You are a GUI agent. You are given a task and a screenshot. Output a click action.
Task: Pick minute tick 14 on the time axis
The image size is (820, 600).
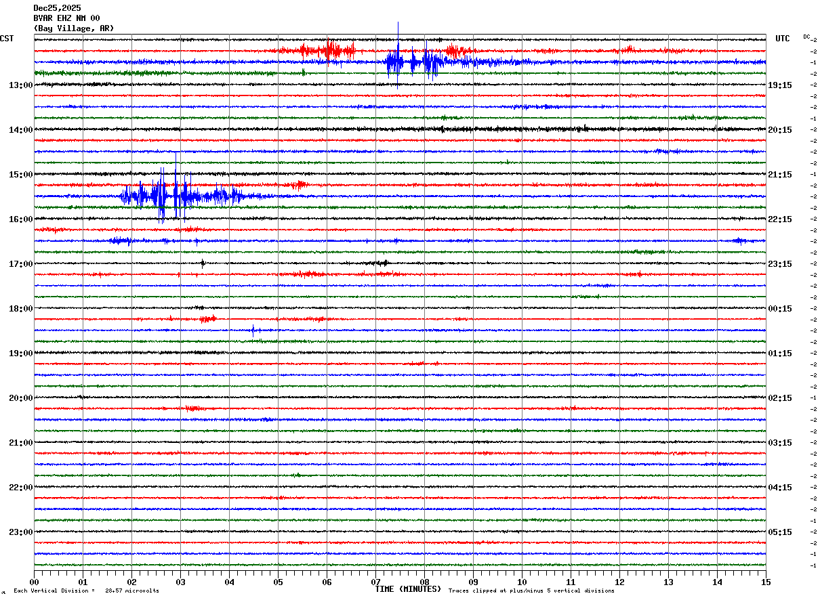point(717,582)
